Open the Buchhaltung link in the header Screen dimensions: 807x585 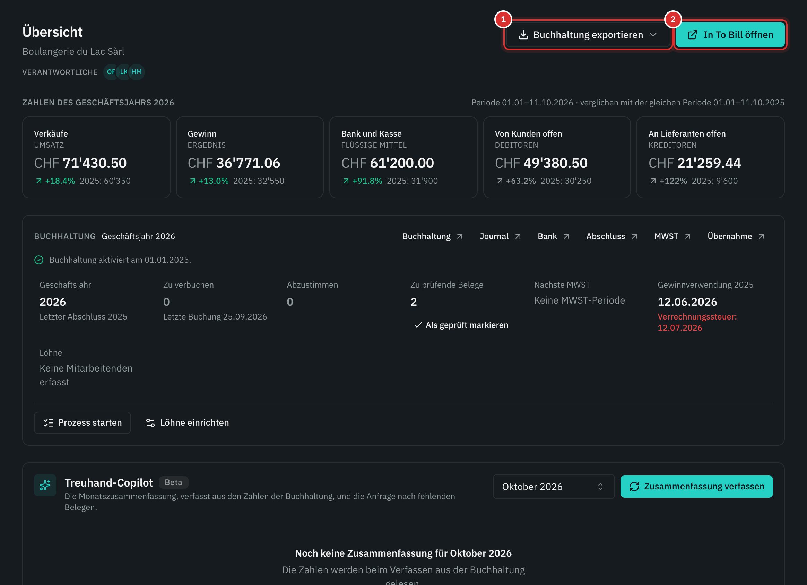click(x=432, y=236)
